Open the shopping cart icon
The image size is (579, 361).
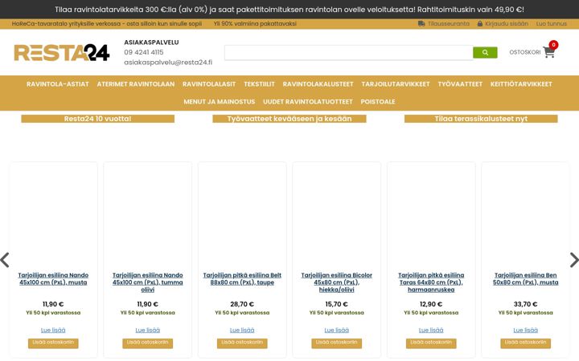(548, 53)
